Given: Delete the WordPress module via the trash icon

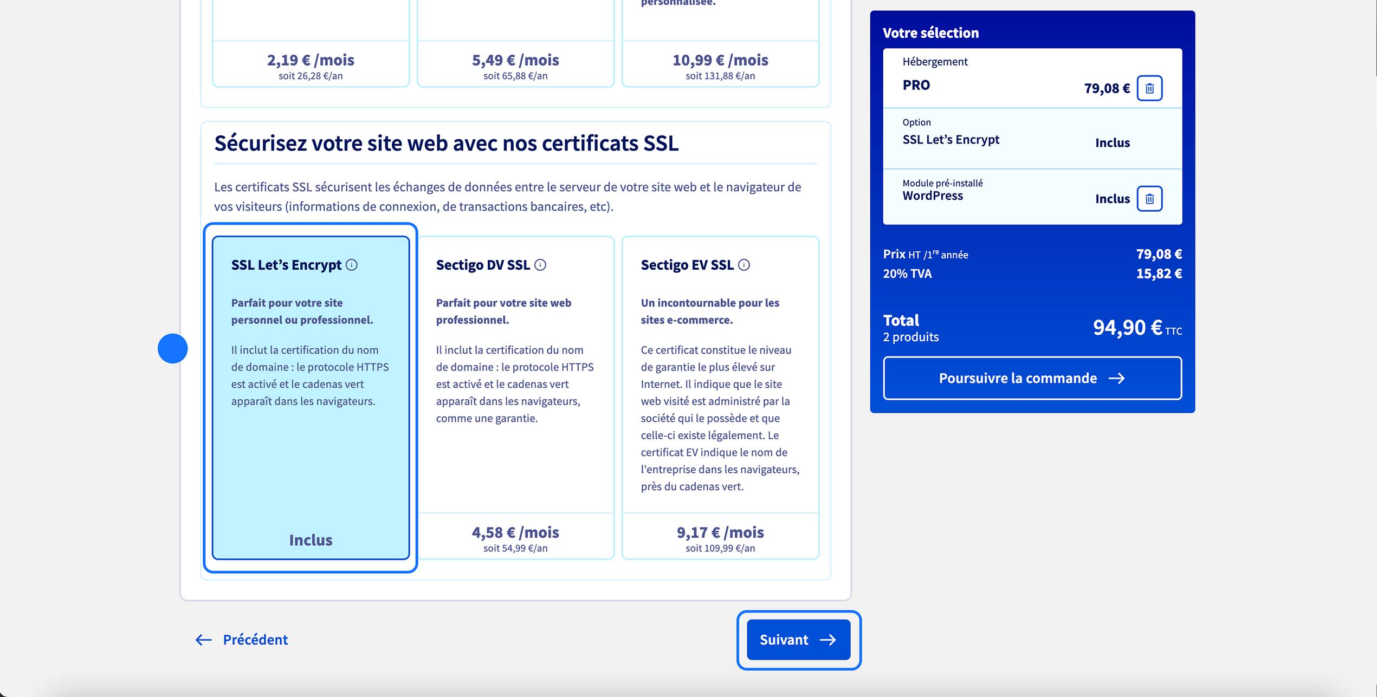Looking at the screenshot, I should (1149, 198).
